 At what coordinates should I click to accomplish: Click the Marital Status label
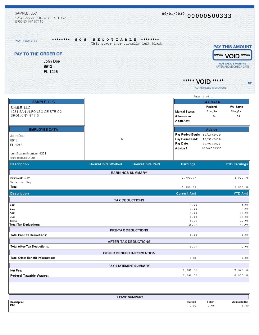point(185,112)
